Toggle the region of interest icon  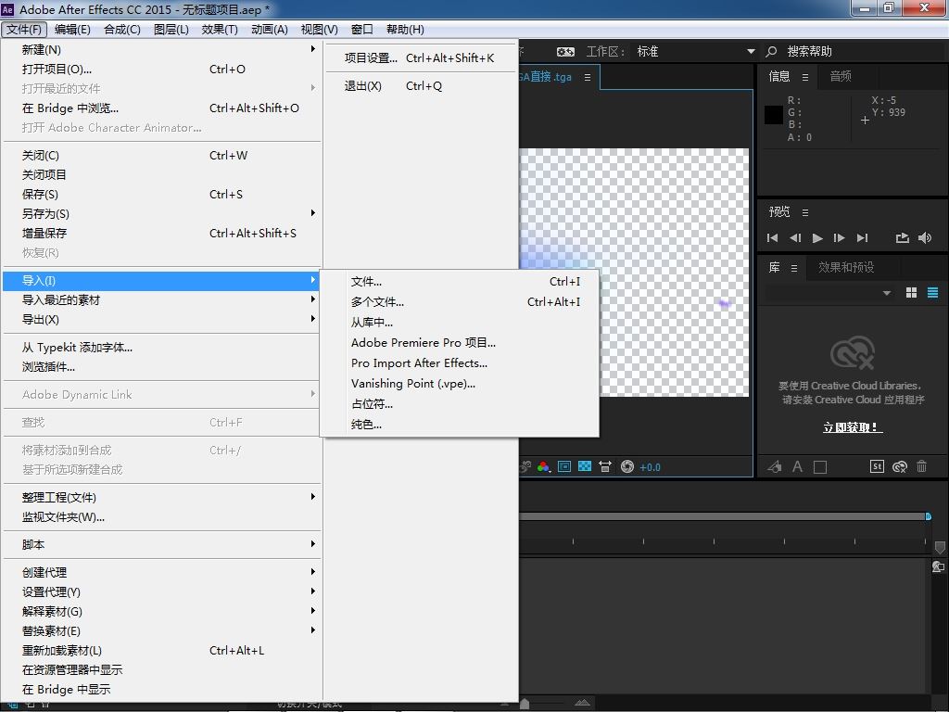(564, 467)
